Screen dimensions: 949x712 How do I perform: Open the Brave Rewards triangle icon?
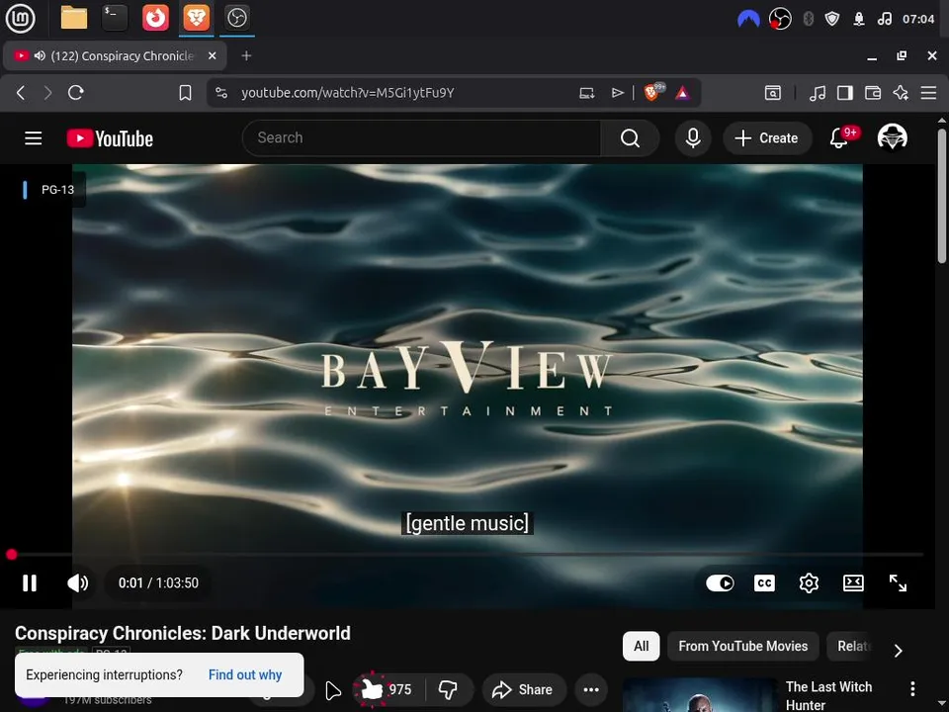(683, 93)
